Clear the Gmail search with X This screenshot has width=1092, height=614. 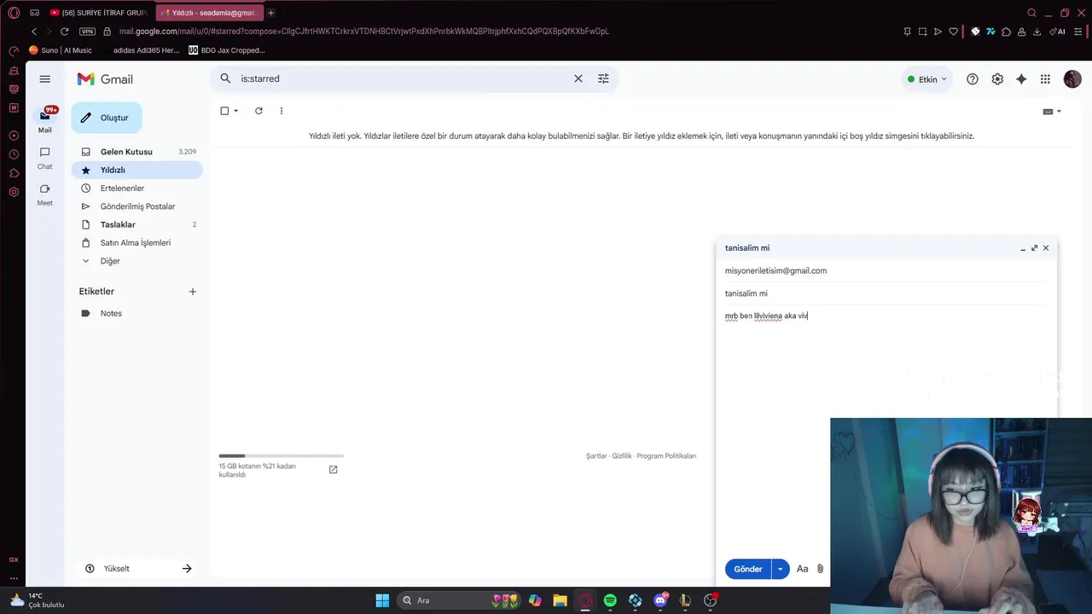(578, 78)
